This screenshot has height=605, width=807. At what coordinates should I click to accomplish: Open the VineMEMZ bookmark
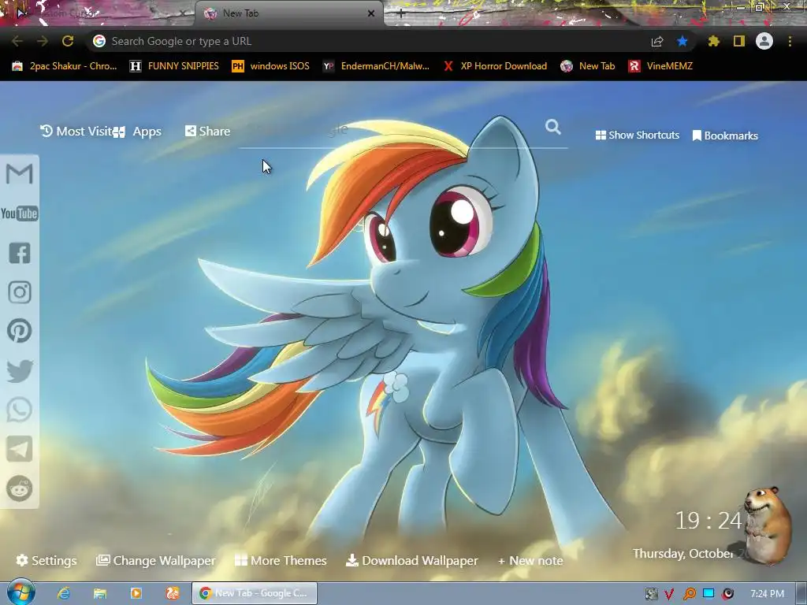coord(661,66)
